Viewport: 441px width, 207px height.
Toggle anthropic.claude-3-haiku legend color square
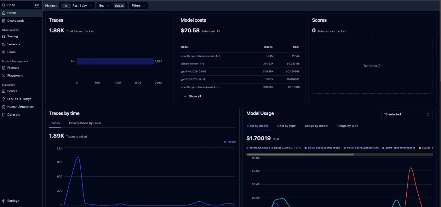[248, 148]
